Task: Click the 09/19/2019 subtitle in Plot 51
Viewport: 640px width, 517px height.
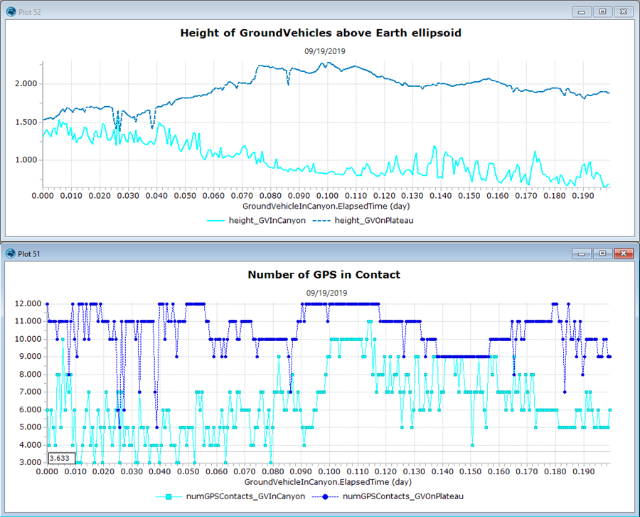Action: point(326,293)
